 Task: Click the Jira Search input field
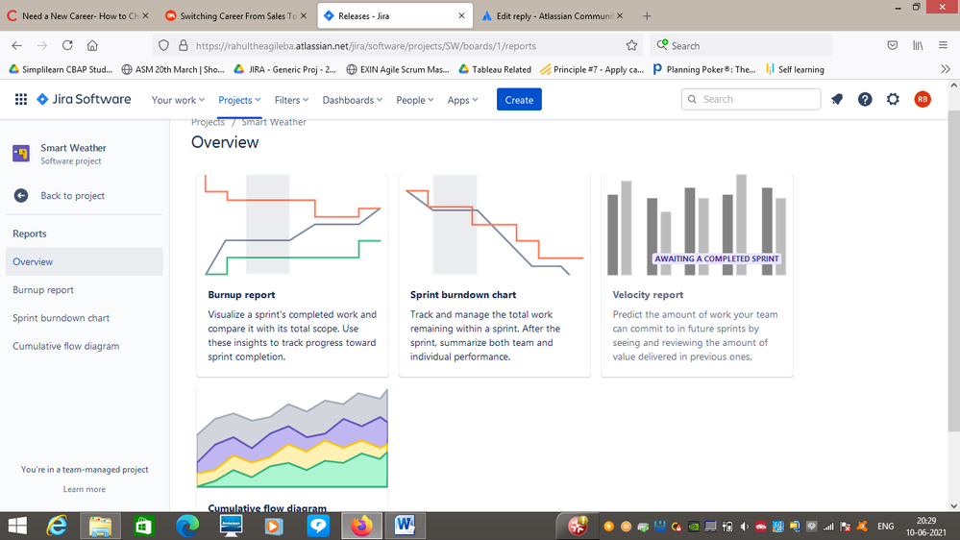[x=751, y=99]
